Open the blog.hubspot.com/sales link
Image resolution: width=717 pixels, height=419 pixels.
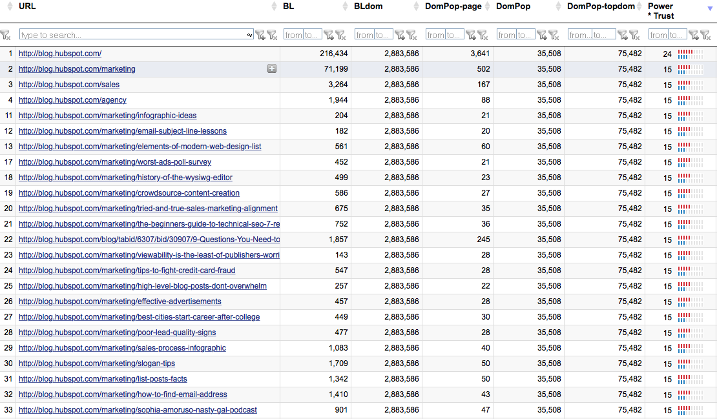click(x=69, y=85)
